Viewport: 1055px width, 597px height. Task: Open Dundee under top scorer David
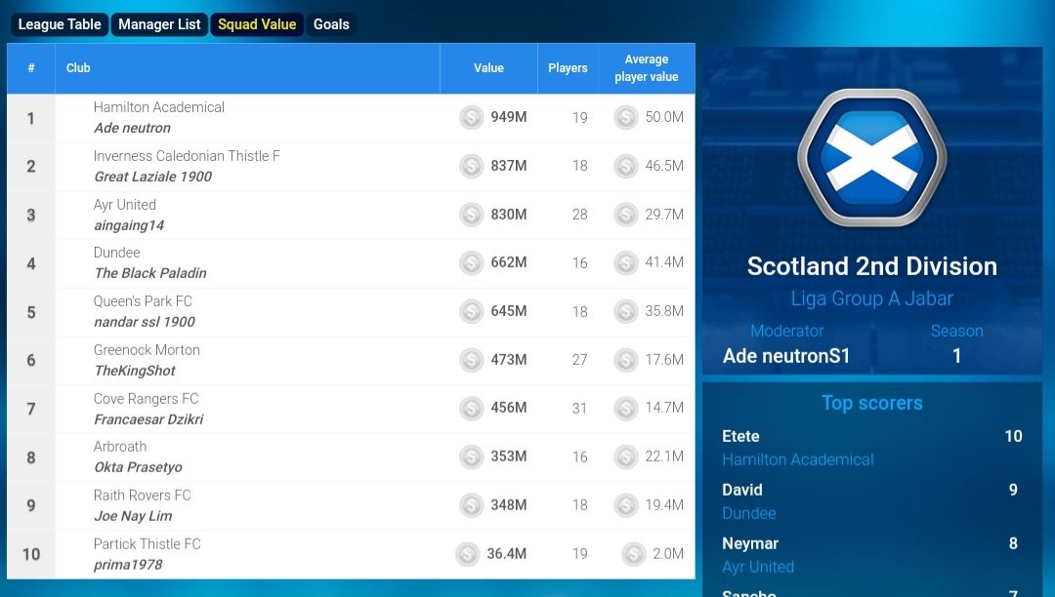pos(749,514)
